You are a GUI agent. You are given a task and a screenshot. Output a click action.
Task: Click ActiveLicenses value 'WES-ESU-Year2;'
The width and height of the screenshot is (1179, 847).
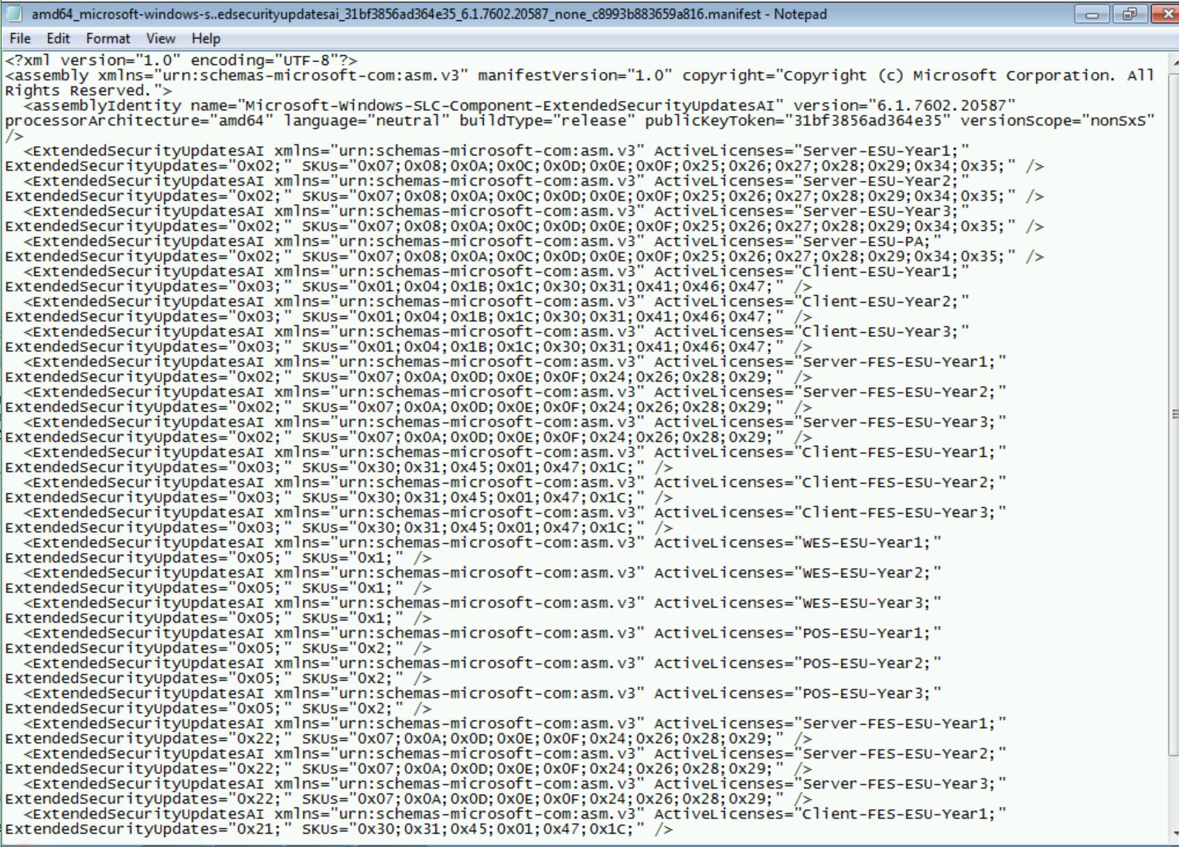click(867, 573)
